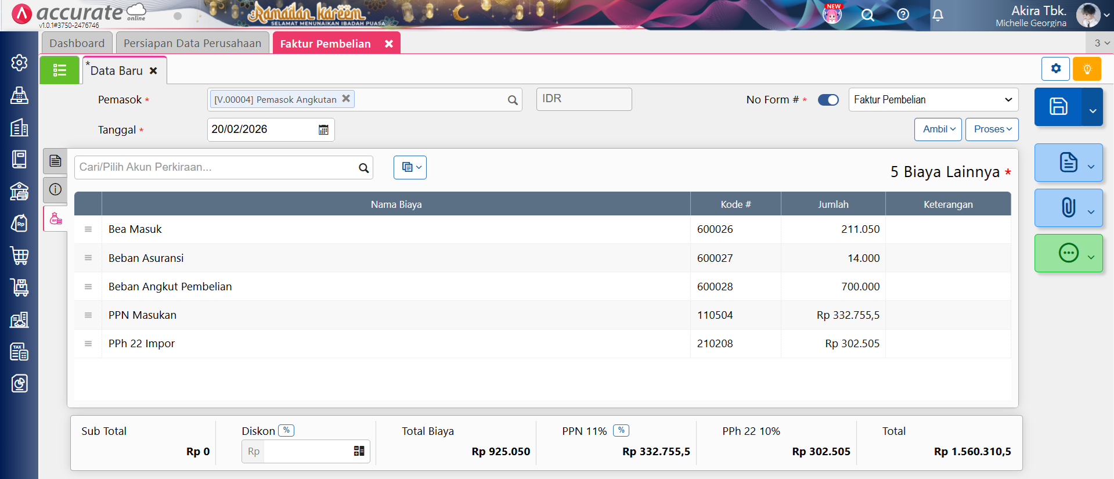Remove the Pemasok Angkutan supplier tag

point(346,99)
